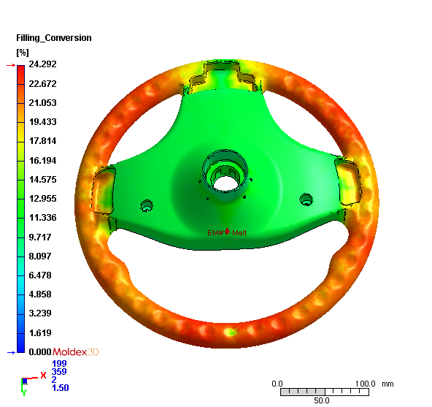Click the Moldex3D logo

(x=75, y=351)
